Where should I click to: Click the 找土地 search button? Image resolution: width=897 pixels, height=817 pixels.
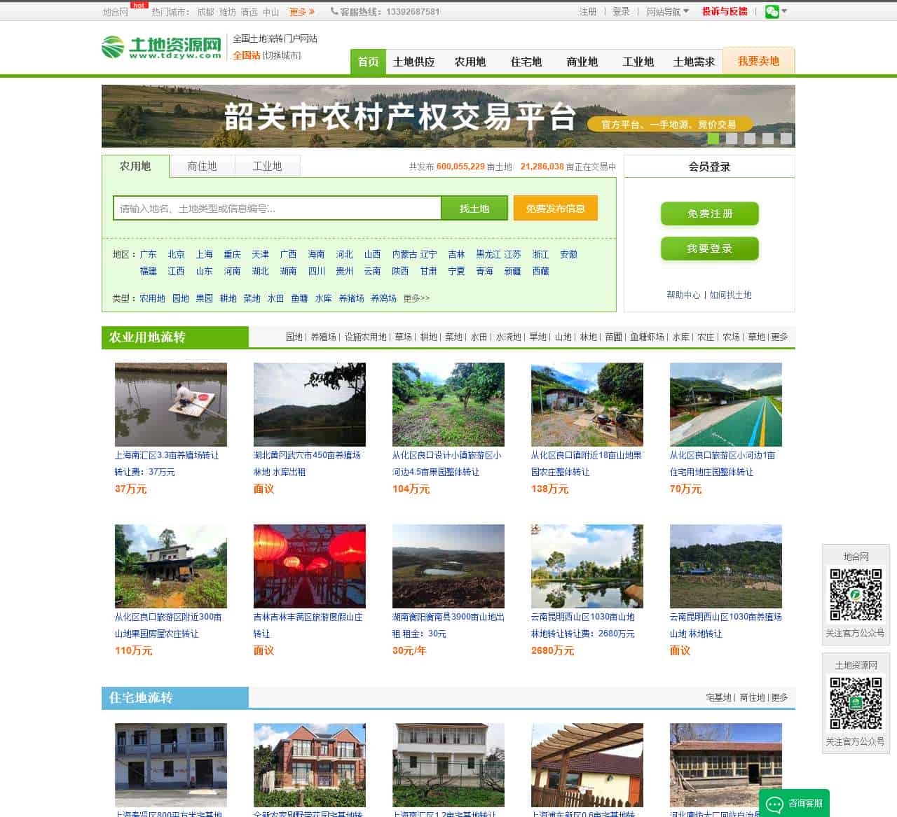pos(474,208)
